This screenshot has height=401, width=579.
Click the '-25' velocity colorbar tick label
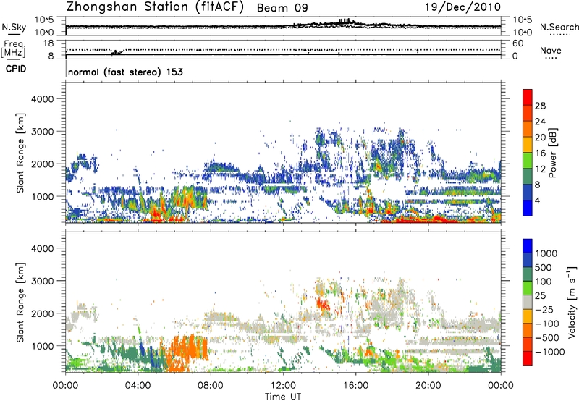(544, 309)
